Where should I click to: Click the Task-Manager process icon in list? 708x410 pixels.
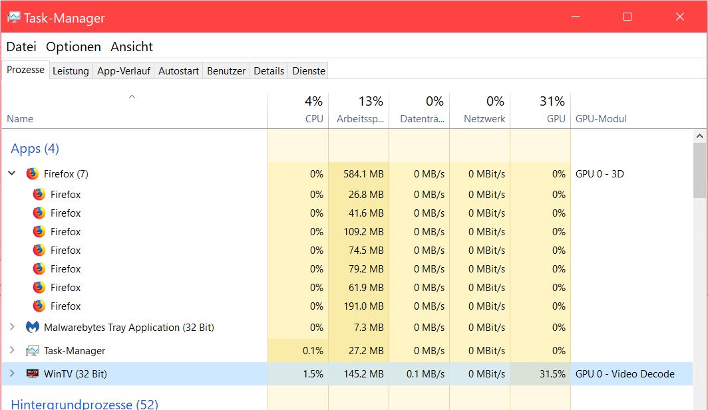(32, 351)
